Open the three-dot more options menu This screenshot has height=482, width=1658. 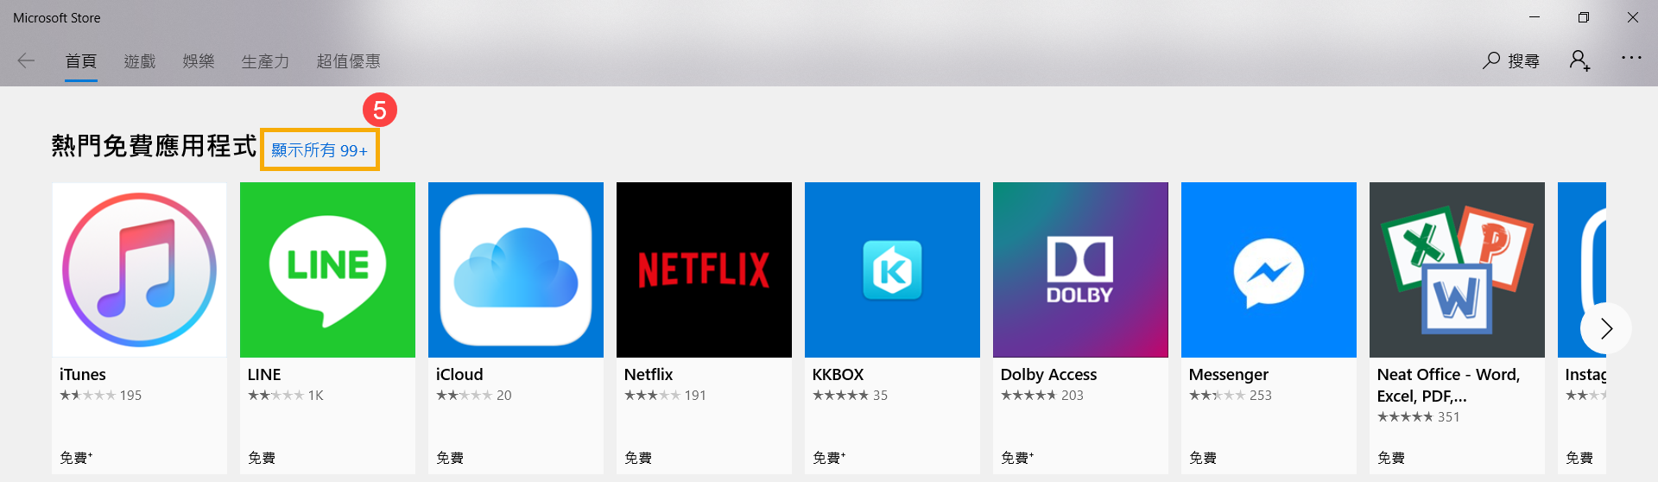point(1631,59)
